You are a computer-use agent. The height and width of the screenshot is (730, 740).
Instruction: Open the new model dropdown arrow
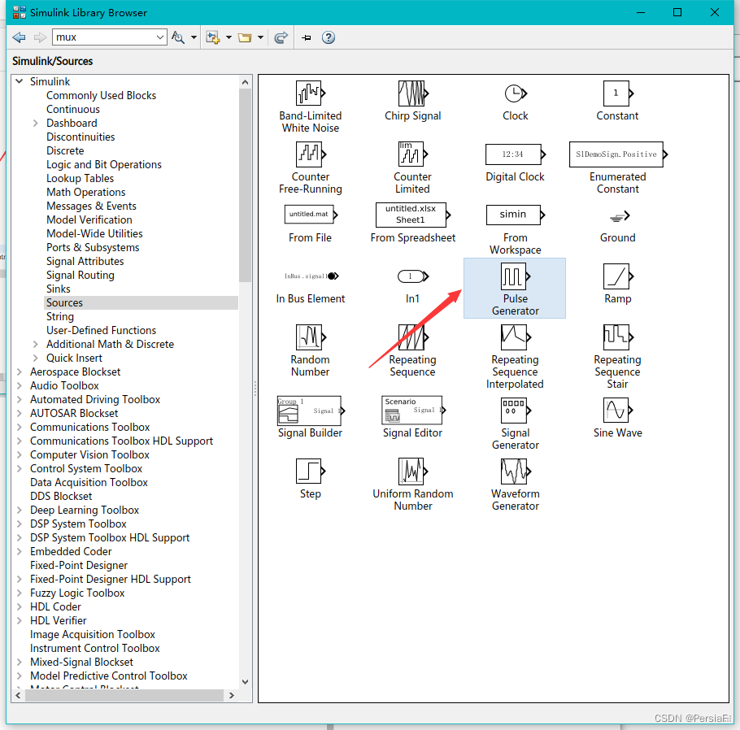pyautogui.click(x=229, y=37)
